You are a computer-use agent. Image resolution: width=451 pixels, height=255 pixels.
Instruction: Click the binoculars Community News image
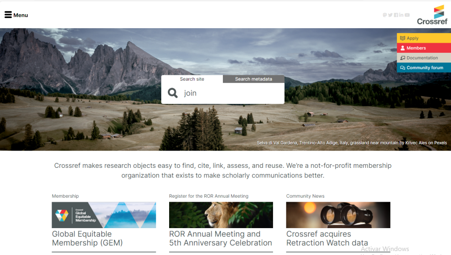(x=338, y=215)
